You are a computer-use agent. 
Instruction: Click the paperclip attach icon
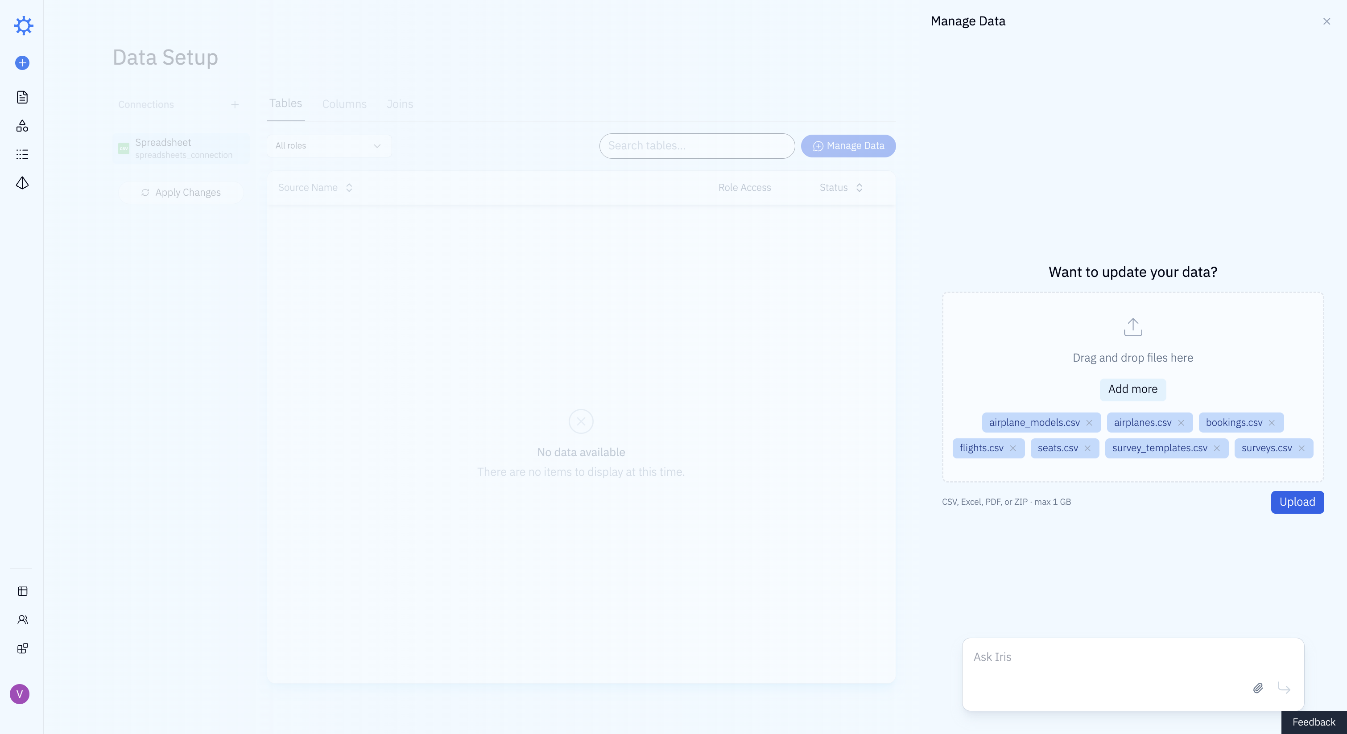1258,688
